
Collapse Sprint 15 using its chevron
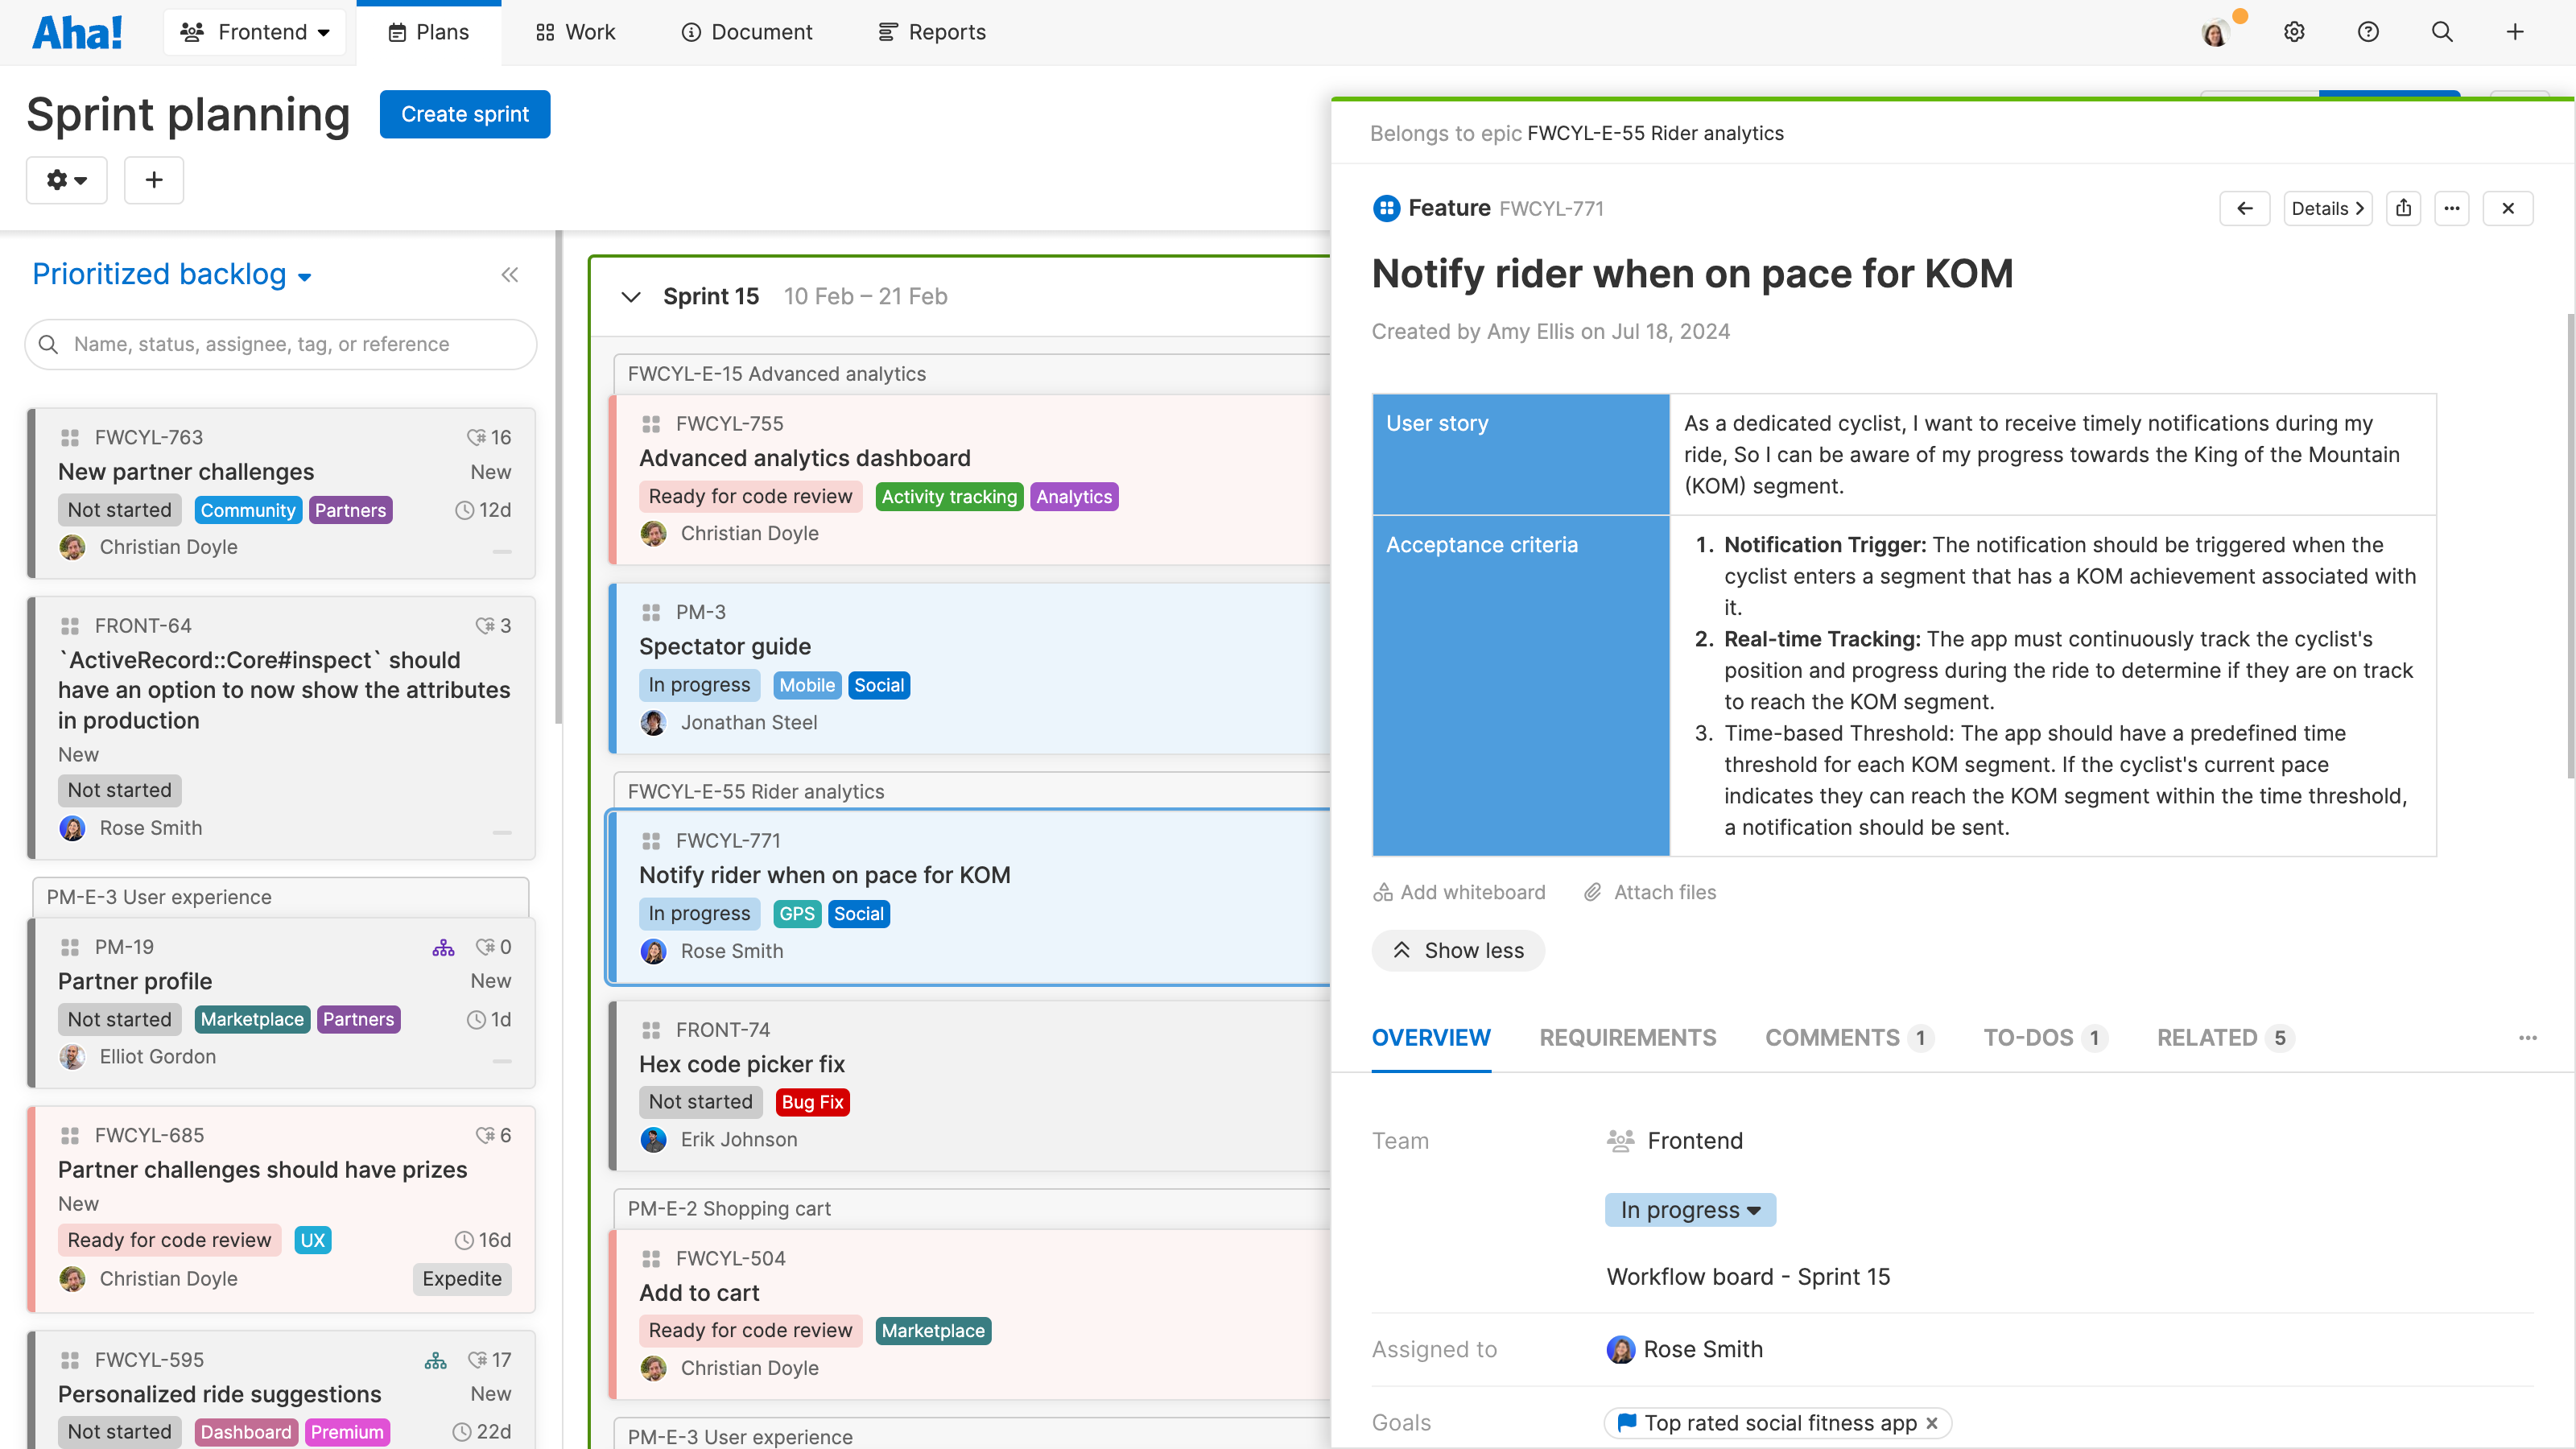631,296
